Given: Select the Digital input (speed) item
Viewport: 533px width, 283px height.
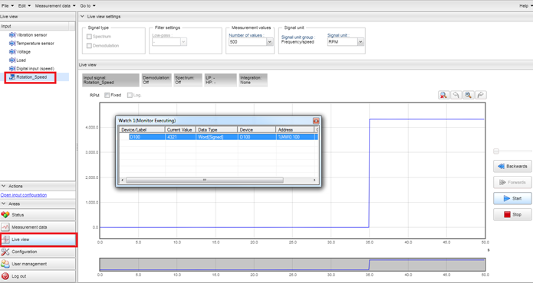Looking at the screenshot, I should pos(31,69).
